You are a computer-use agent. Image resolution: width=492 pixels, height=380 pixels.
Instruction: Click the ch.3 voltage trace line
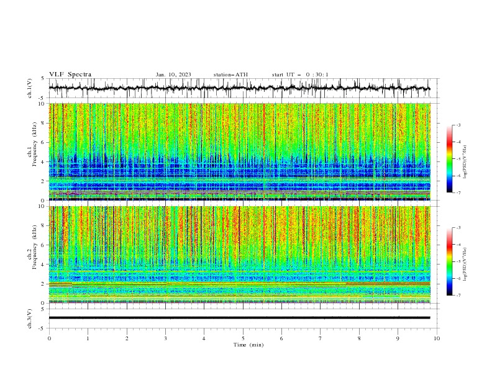[x=239, y=318]
